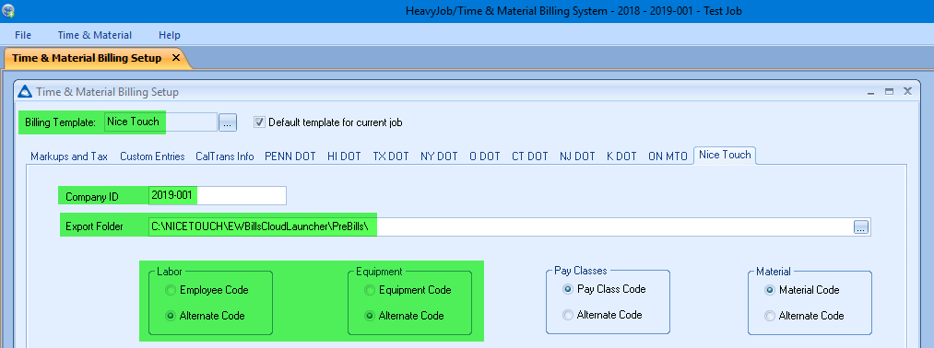Click the Billing Template label
This screenshot has height=348, width=934.
click(60, 122)
